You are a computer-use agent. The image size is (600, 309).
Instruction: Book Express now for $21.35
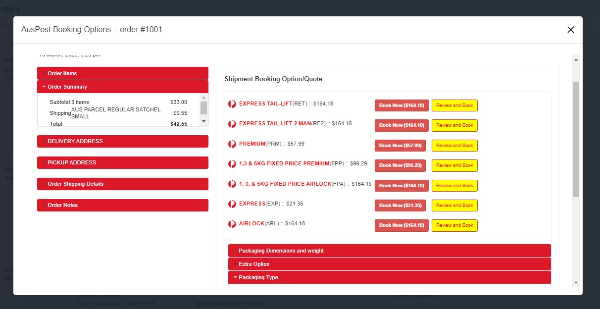click(x=400, y=206)
